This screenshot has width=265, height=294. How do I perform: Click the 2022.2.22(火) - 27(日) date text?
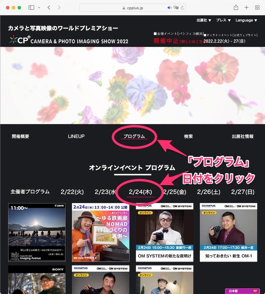click(x=224, y=41)
